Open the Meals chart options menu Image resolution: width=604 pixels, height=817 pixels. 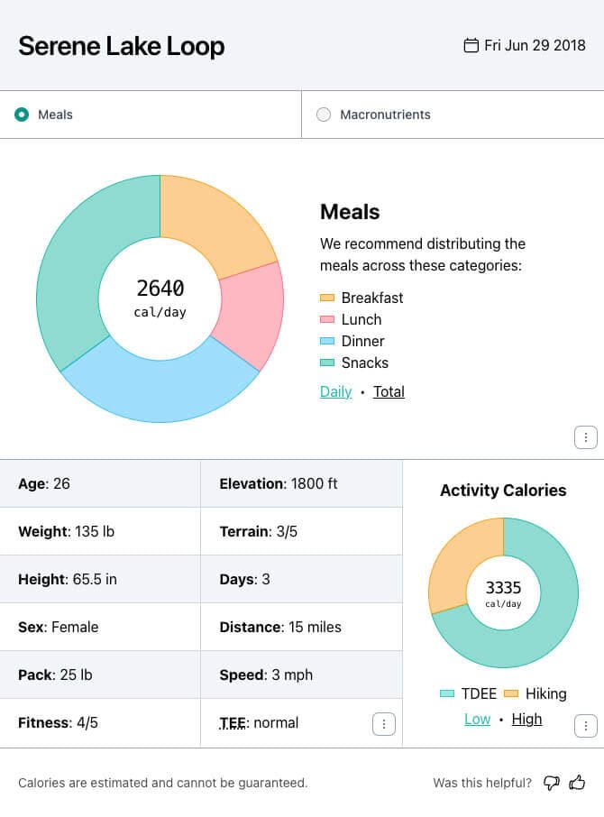click(586, 437)
